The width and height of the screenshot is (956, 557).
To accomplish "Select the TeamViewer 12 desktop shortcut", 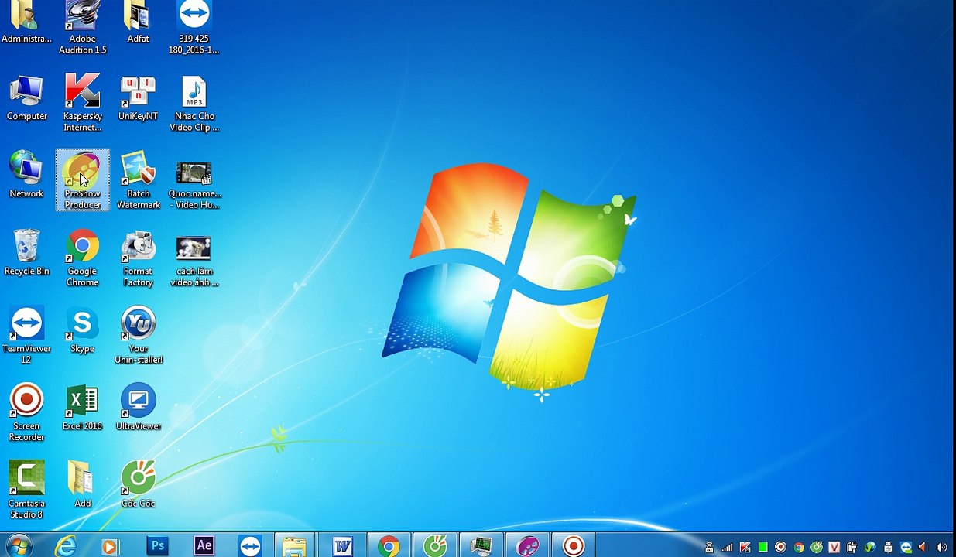I will pyautogui.click(x=26, y=336).
